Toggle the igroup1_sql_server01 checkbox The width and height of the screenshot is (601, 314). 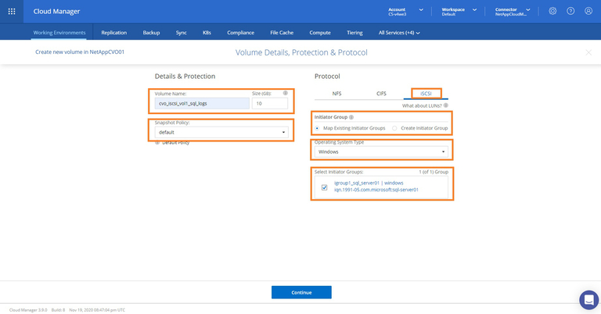coord(324,187)
